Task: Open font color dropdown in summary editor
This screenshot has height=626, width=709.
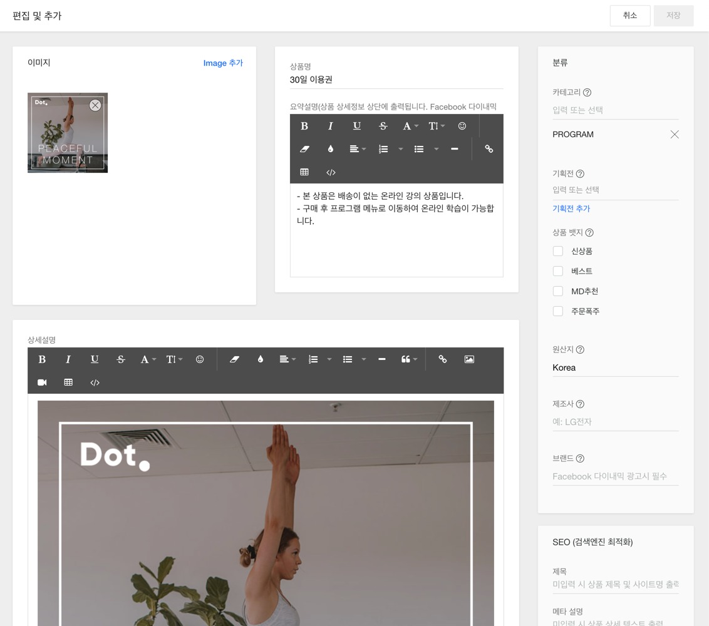Action: [x=410, y=126]
